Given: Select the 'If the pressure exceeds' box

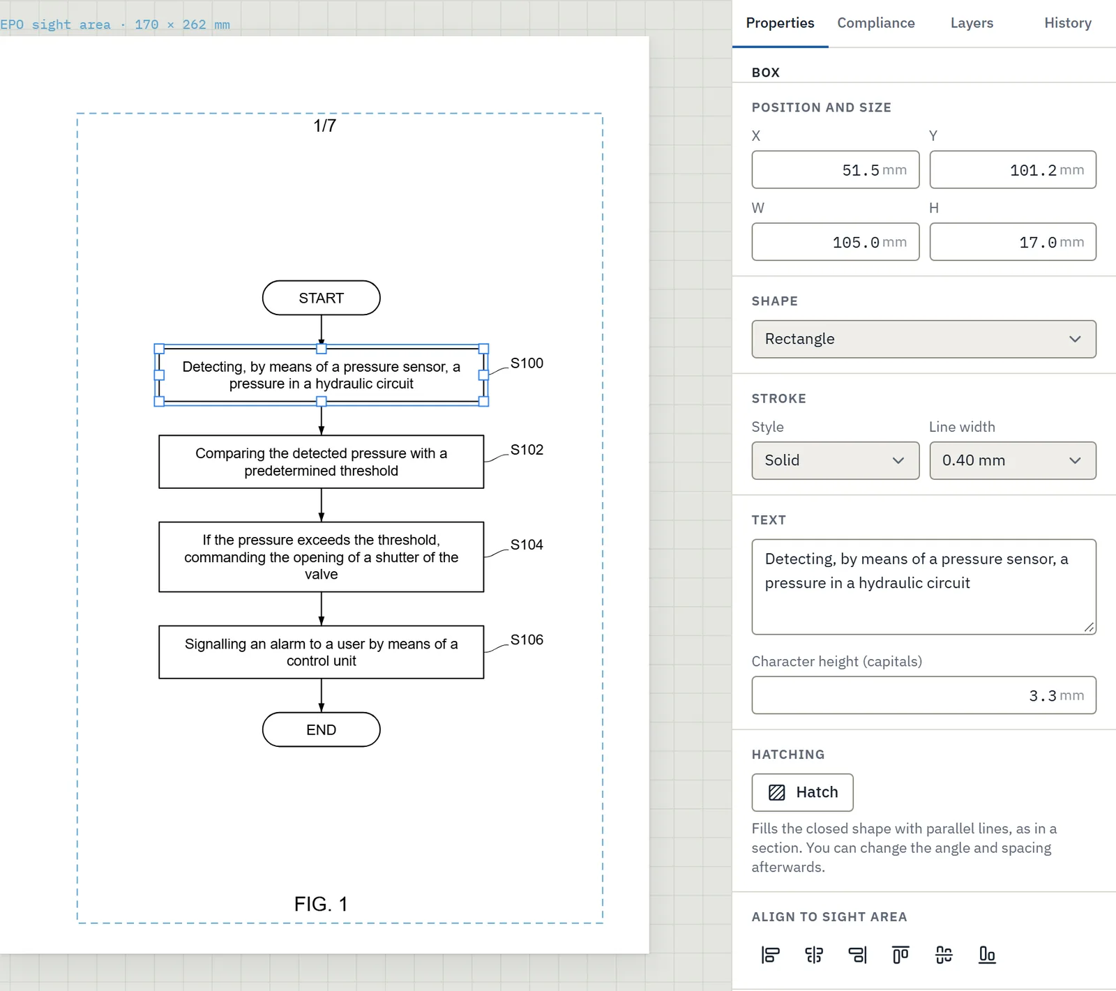Looking at the screenshot, I should (x=321, y=557).
